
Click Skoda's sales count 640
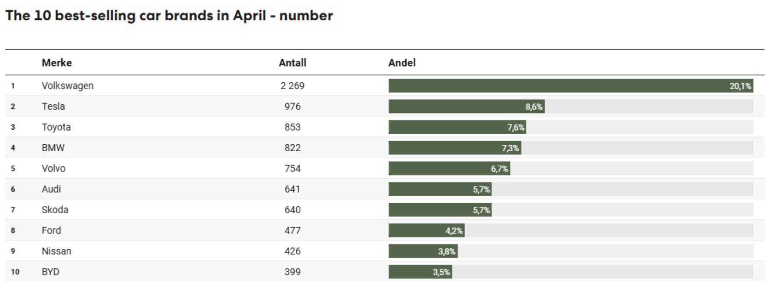click(x=292, y=210)
